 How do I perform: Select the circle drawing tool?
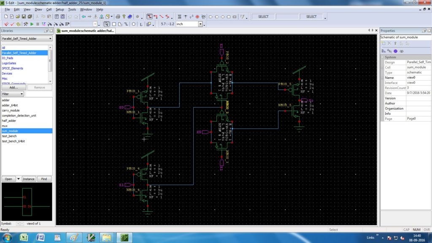point(133,24)
